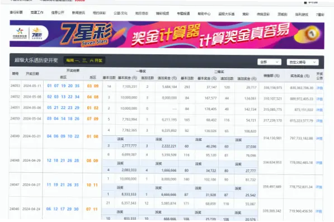The width and height of the screenshot is (334, 222).
Task: Click front numbers 11 19 21 26 35
Action: [63, 185]
